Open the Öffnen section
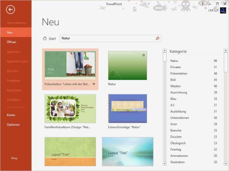 pyautogui.click(x=12, y=42)
